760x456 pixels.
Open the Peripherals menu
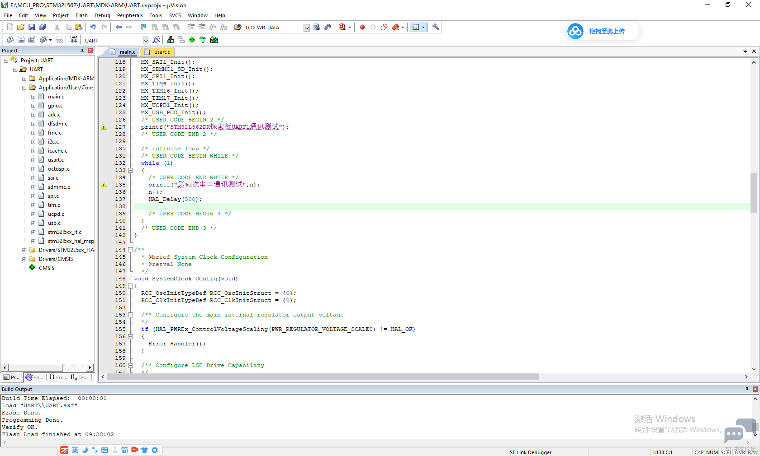click(130, 15)
